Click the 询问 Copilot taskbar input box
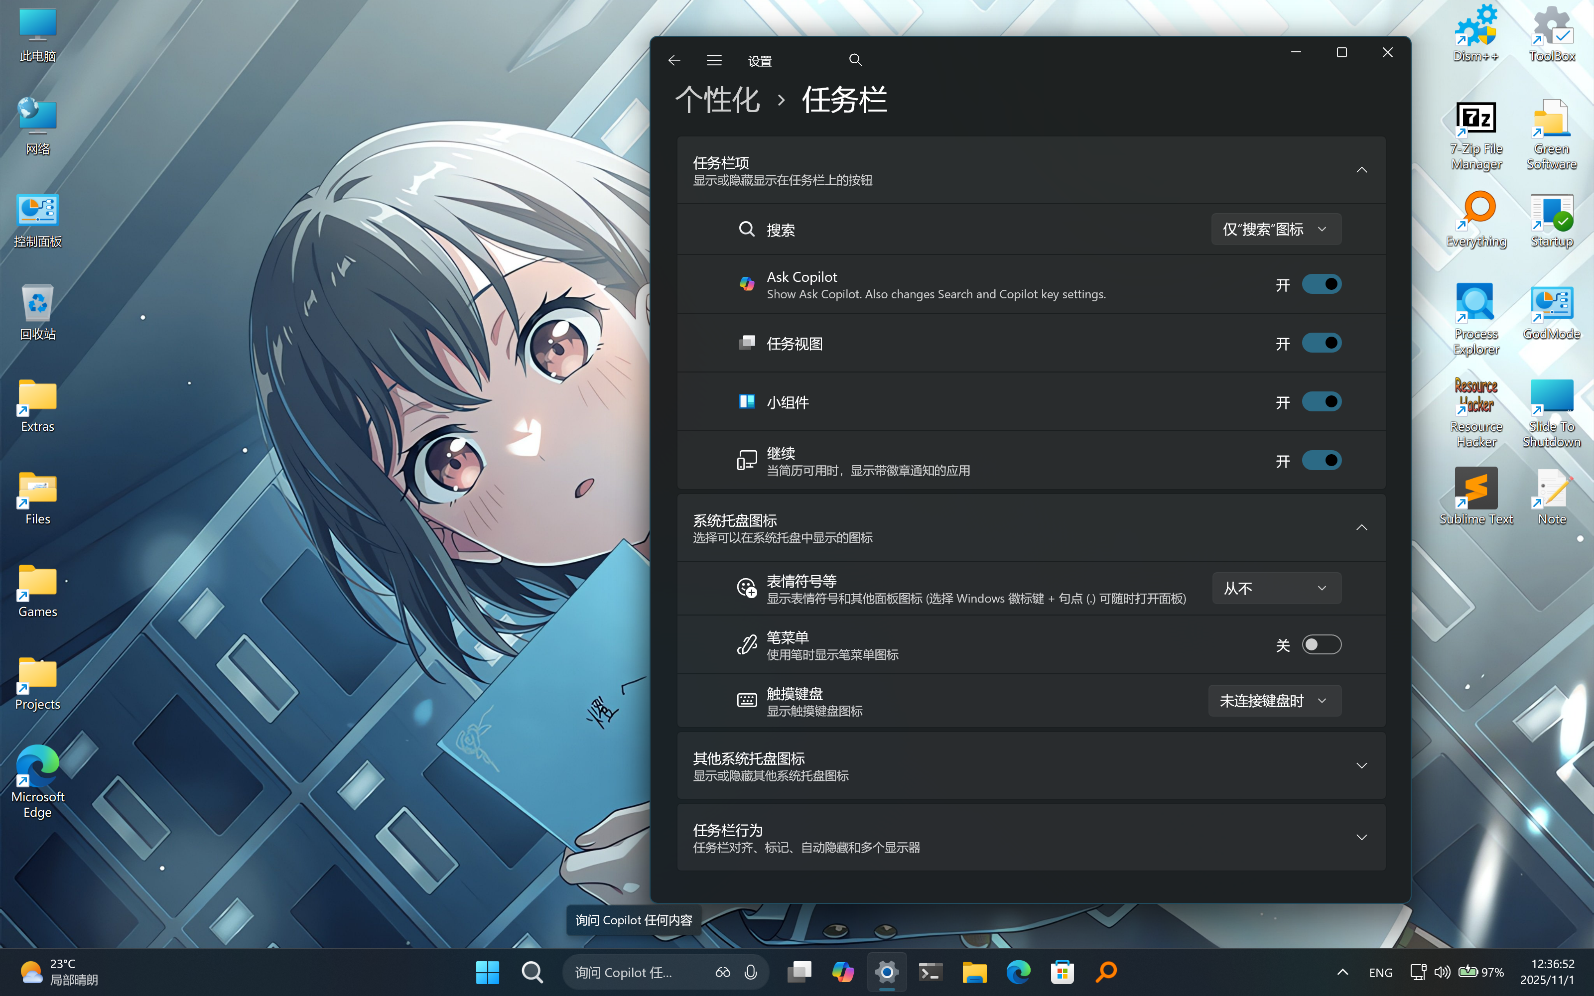This screenshot has height=996, width=1594. 632,972
